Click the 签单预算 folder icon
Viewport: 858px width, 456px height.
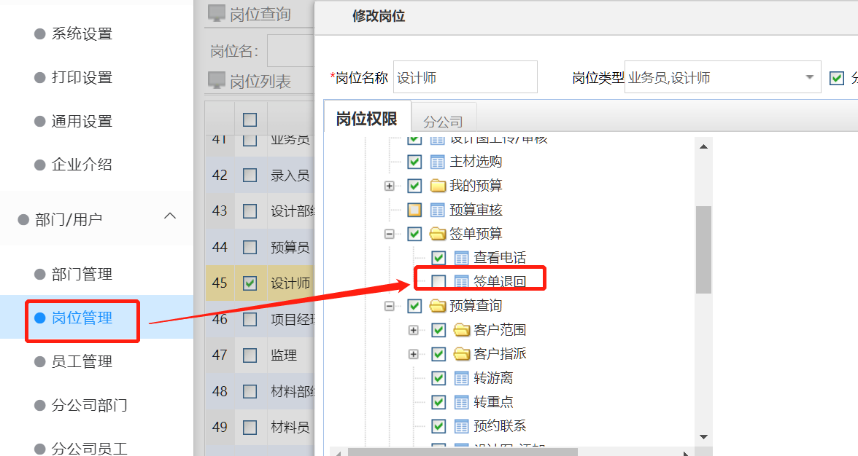[x=438, y=234]
